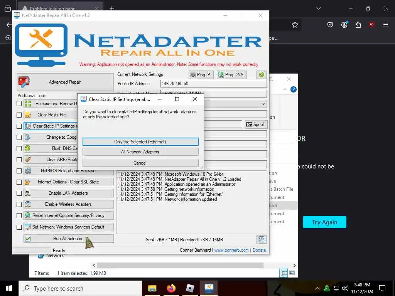Select the Problem loading page tab
The height and width of the screenshot is (296, 395).
(61, 8)
